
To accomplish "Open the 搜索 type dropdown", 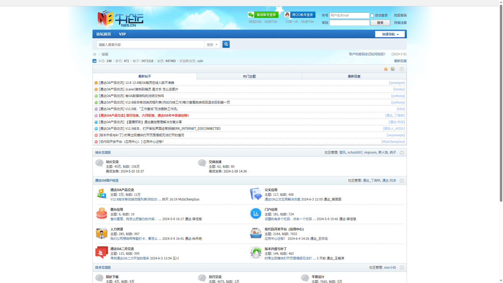I will click(212, 44).
